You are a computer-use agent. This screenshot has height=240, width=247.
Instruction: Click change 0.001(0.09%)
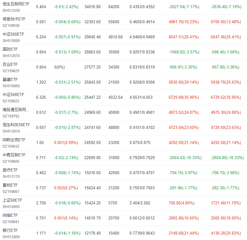pyautogui.click(x=66, y=143)
